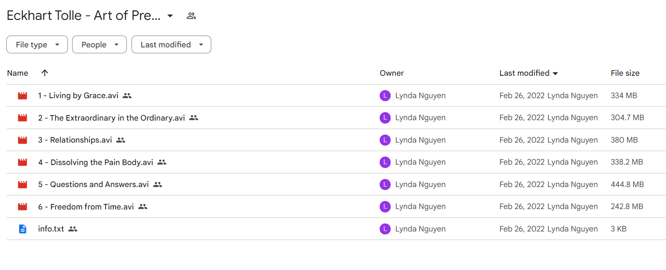
Task: Click video icon for Questions and Answers
Action: coord(22,185)
